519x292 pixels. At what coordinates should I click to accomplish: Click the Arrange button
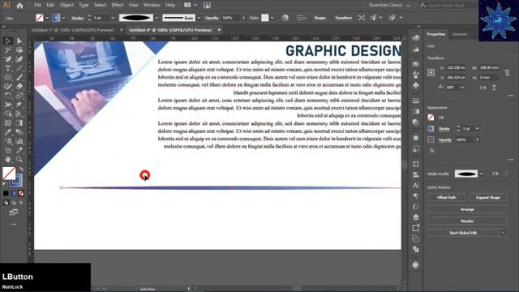click(x=467, y=209)
